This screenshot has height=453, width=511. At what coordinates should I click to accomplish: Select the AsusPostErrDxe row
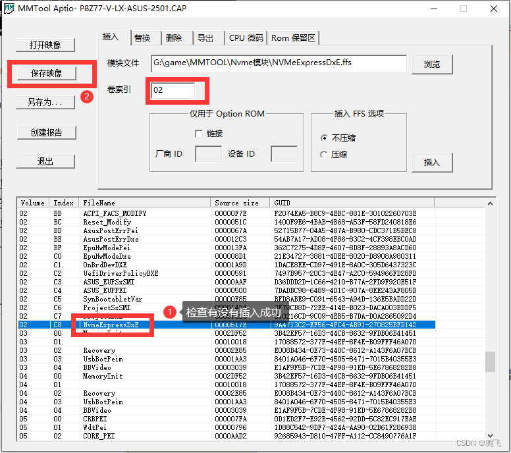(x=226, y=239)
